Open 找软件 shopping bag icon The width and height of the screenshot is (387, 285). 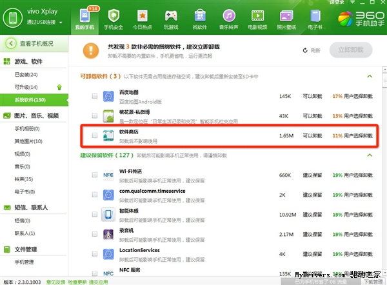click(200, 15)
